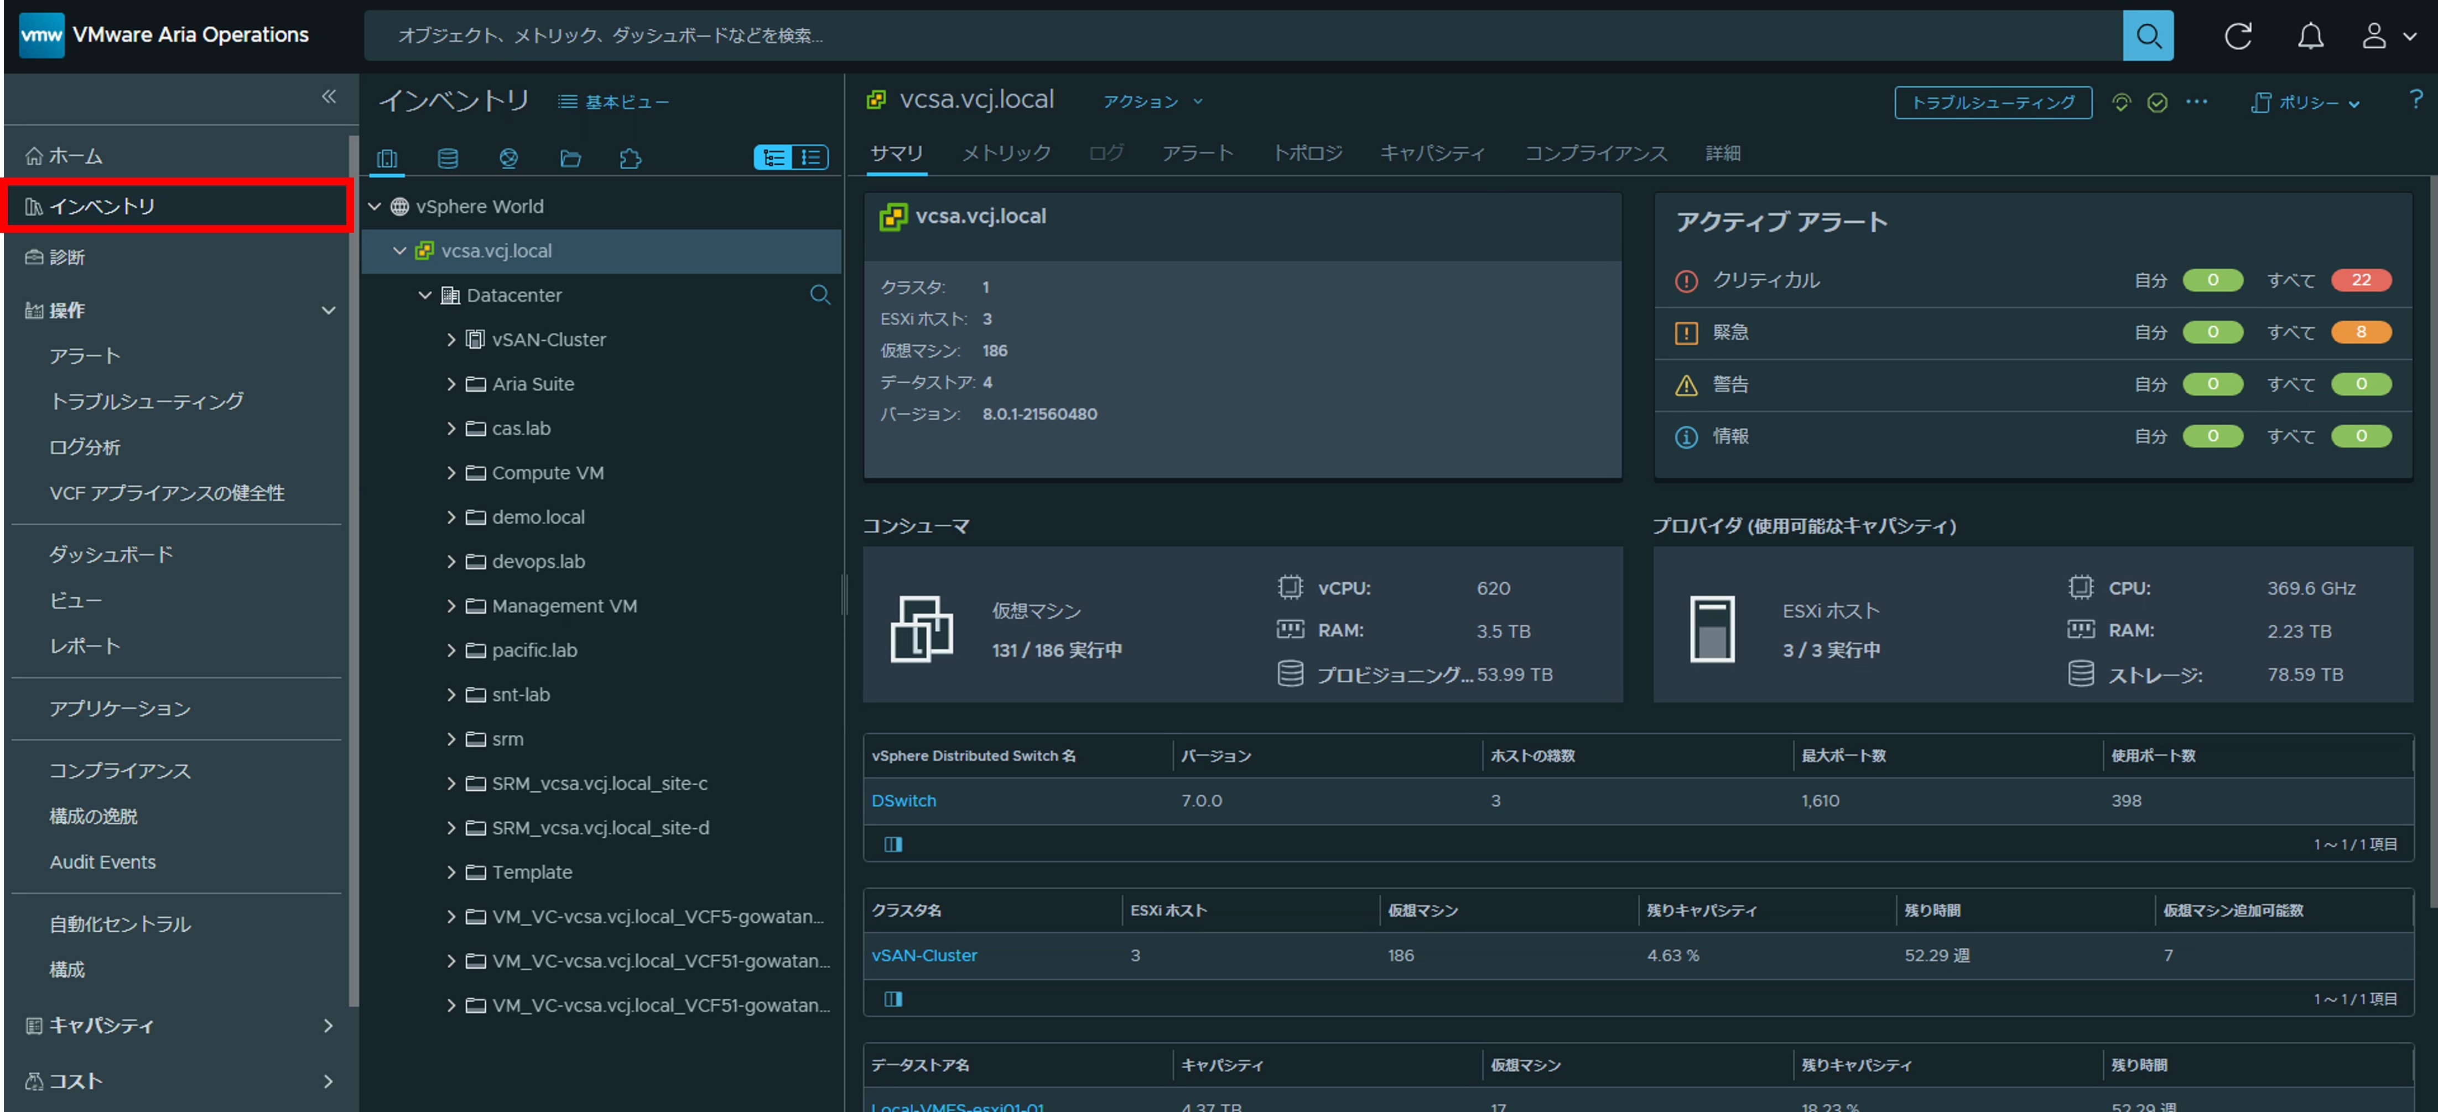Image resolution: width=2438 pixels, height=1112 pixels.
Task: Click the Immediate alert icon
Action: (1686, 333)
